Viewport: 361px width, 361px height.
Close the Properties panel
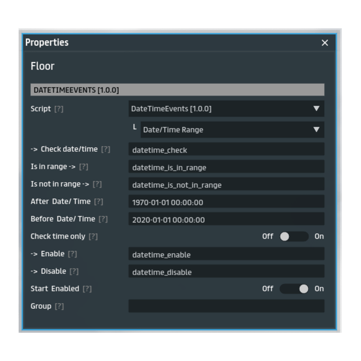[324, 43]
